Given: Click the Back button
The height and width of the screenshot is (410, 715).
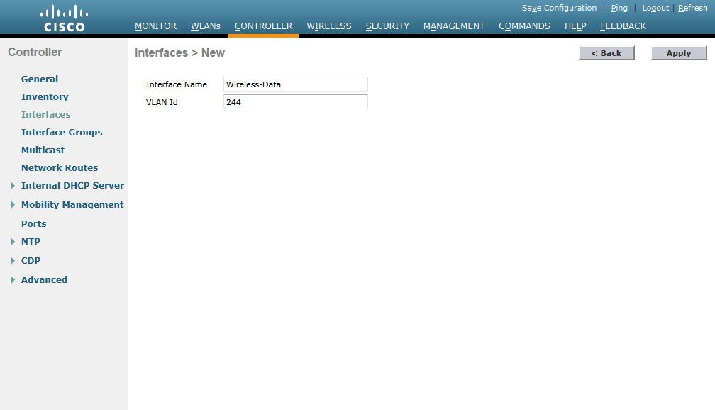Looking at the screenshot, I should [606, 52].
